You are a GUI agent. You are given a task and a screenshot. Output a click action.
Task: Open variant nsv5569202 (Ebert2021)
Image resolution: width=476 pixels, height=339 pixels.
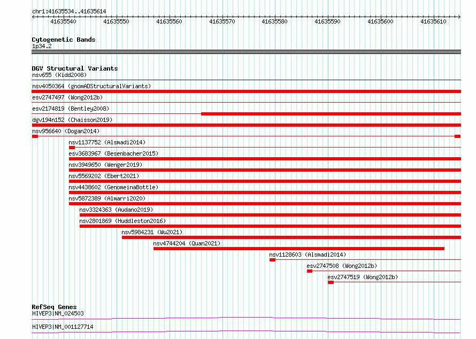pyautogui.click(x=104, y=176)
